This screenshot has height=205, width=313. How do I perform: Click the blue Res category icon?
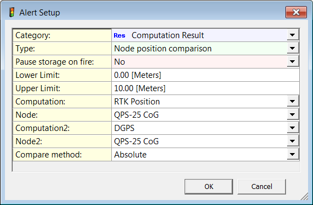[120, 35]
